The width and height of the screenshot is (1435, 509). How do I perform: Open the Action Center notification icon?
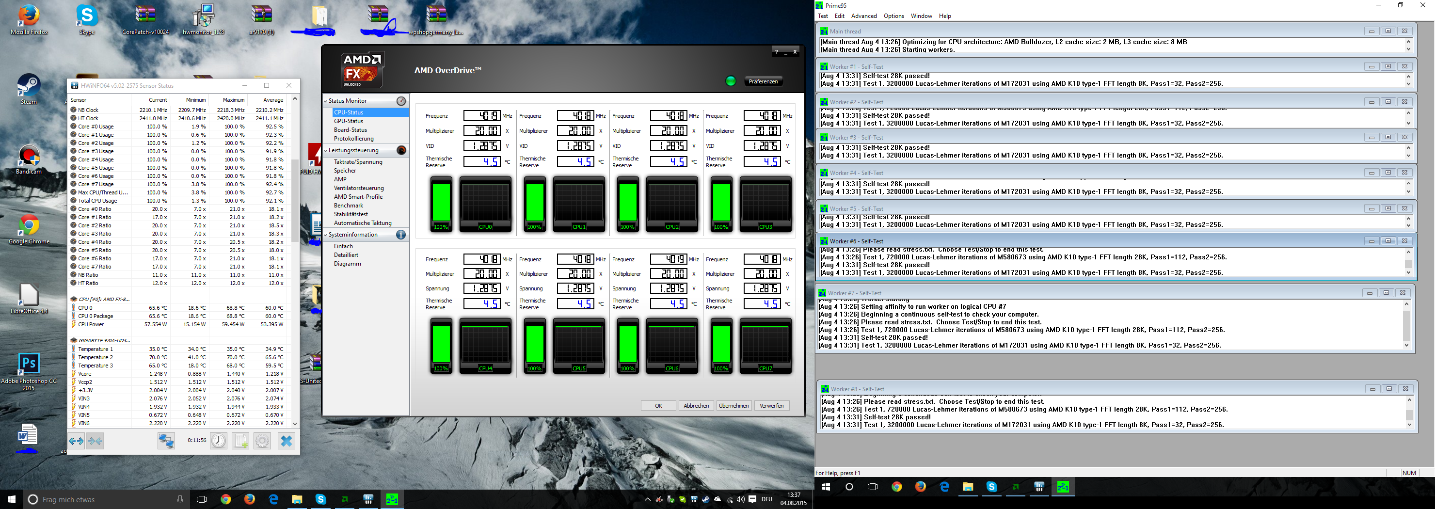[x=752, y=499]
